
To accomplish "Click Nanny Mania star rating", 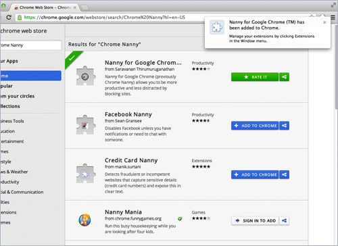I will [201, 218].
